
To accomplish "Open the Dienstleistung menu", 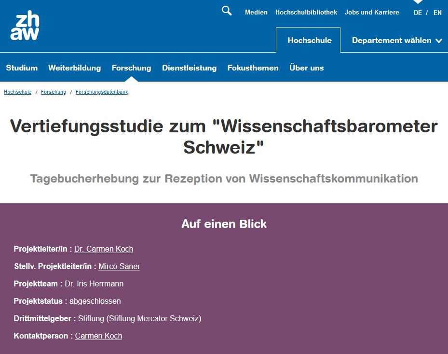I will [189, 68].
